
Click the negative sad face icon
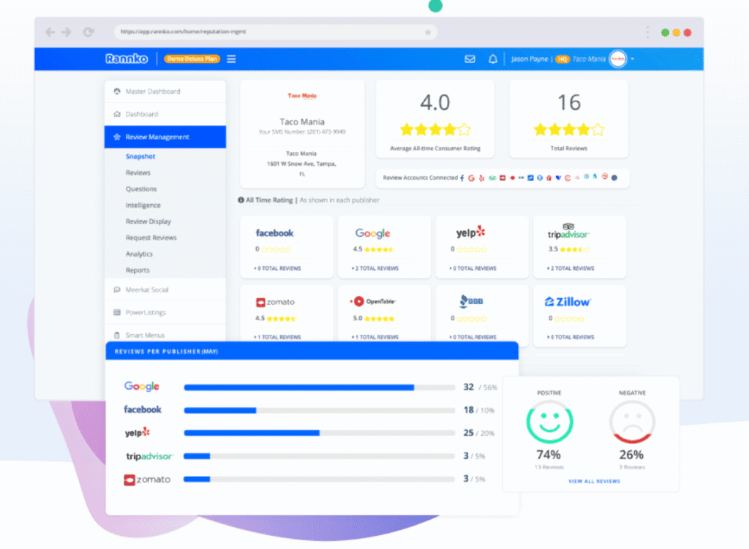pyautogui.click(x=633, y=422)
